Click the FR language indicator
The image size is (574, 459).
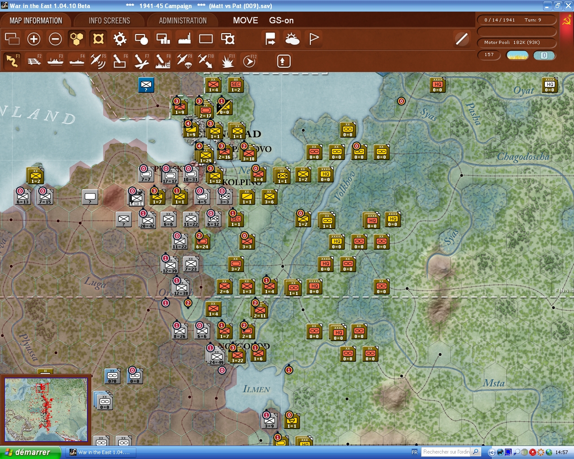pos(415,452)
